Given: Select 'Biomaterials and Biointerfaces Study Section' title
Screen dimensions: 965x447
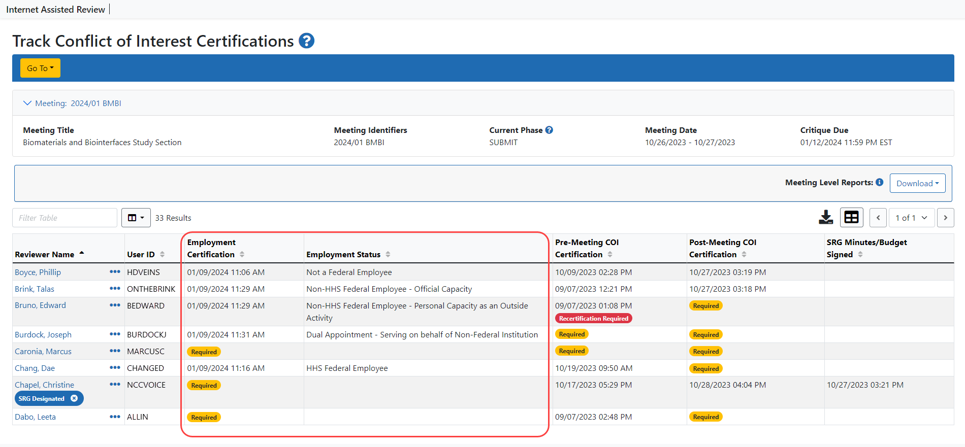Looking at the screenshot, I should (102, 142).
